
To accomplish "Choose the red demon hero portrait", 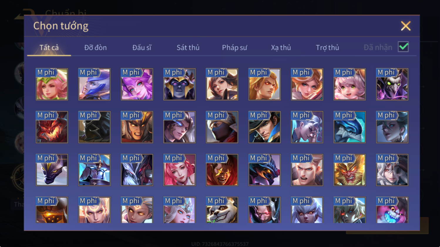I will click(52, 127).
